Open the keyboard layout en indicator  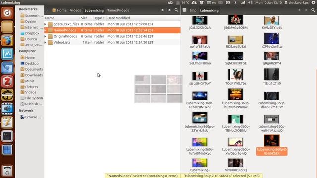coord(211,3)
